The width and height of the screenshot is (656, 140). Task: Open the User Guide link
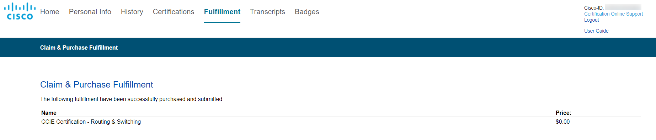(x=596, y=31)
